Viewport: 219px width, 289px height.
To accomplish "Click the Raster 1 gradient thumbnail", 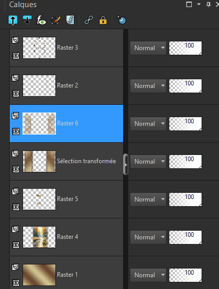I will pyautogui.click(x=39, y=275).
